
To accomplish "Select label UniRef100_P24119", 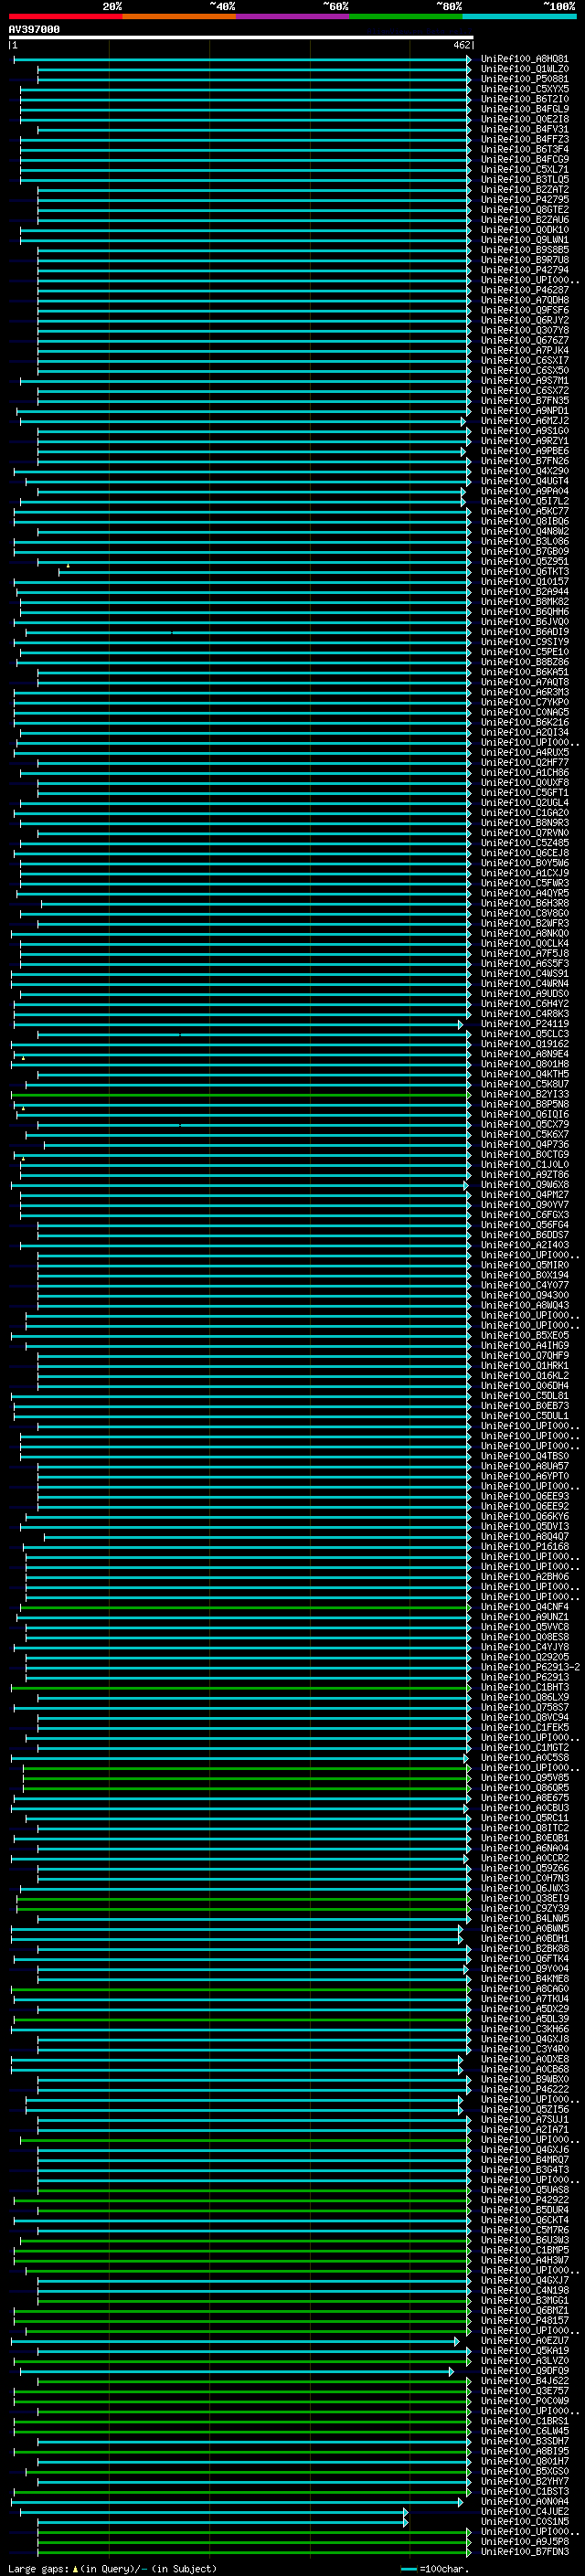I will click(525, 1024).
